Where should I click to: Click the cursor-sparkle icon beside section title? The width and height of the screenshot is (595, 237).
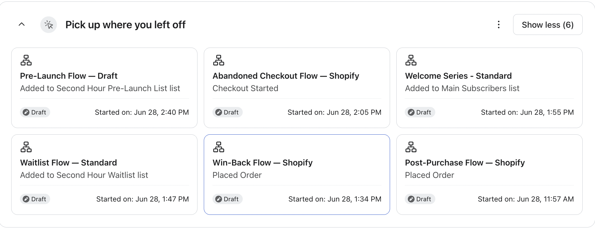pos(49,25)
